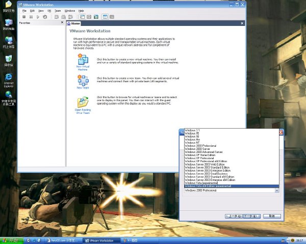Click the 下一步 (Next) button
The image size is (306, 244).
tap(252, 216)
